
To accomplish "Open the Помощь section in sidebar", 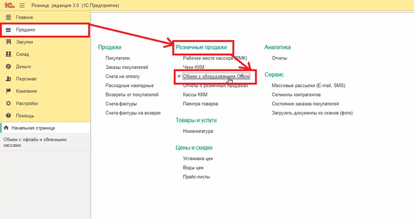I will pyautogui.click(x=24, y=116).
